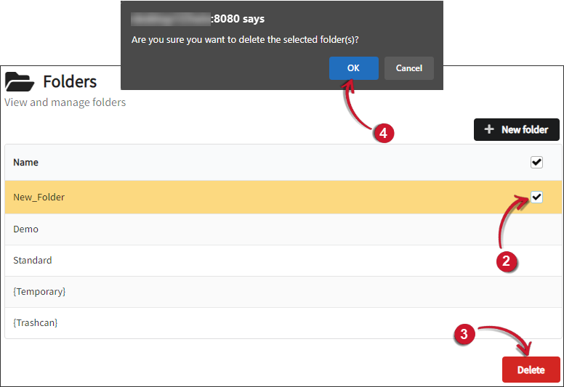Click the 'View and manage folders' subtitle
Image resolution: width=564 pixels, height=387 pixels.
pyautogui.click(x=65, y=102)
